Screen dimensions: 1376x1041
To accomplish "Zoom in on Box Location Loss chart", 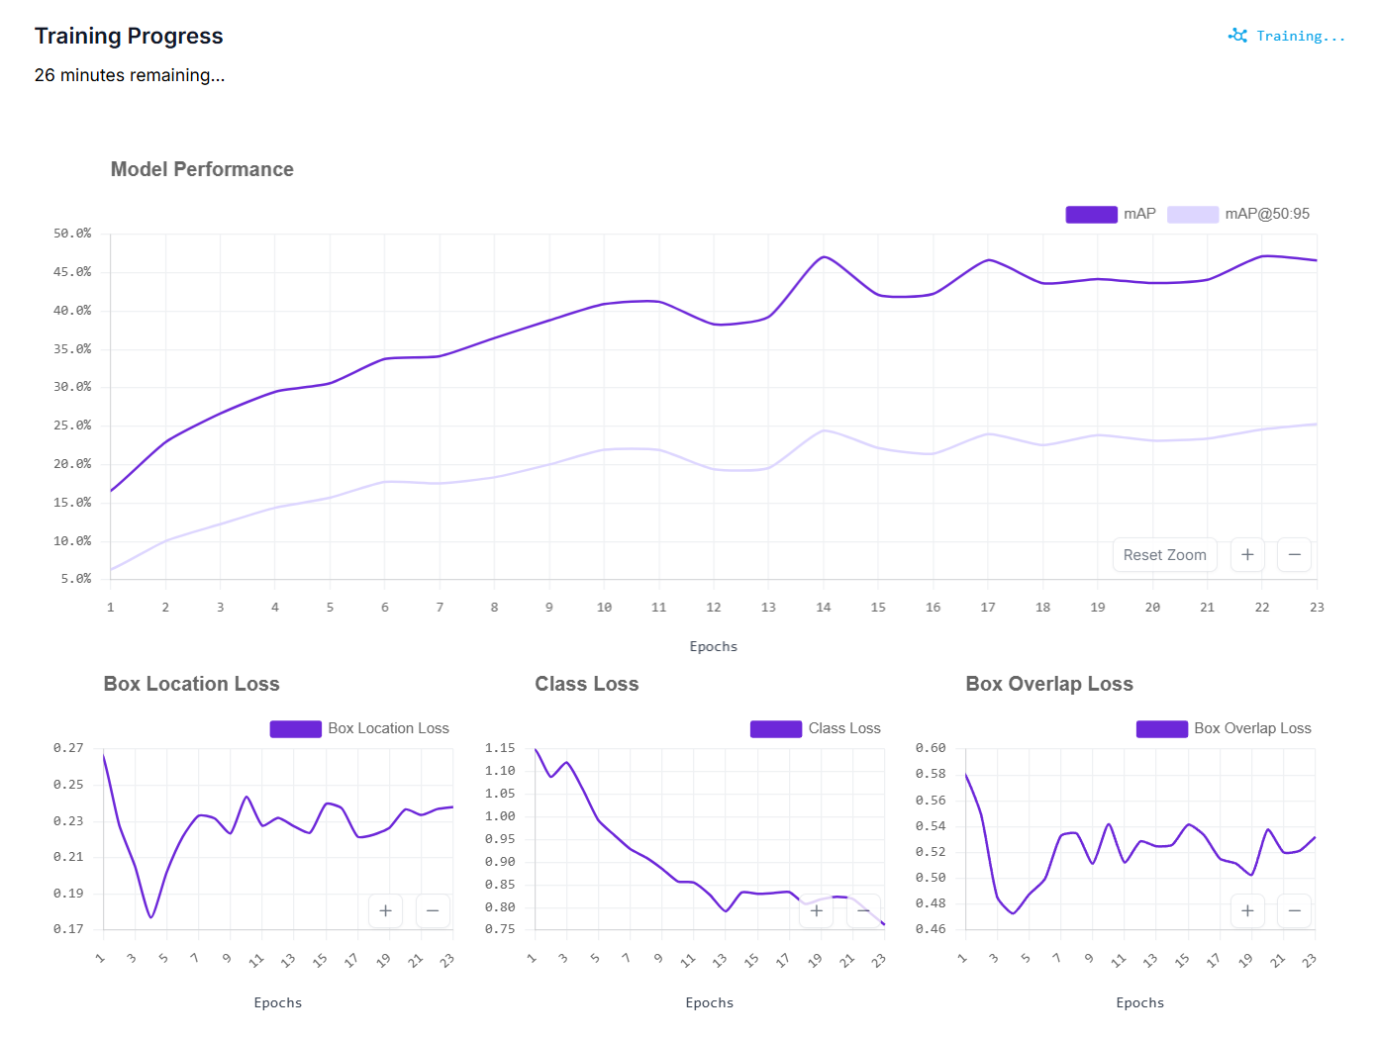I will click(x=385, y=910).
